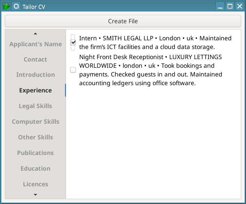Go to the Introduction section

click(35, 75)
